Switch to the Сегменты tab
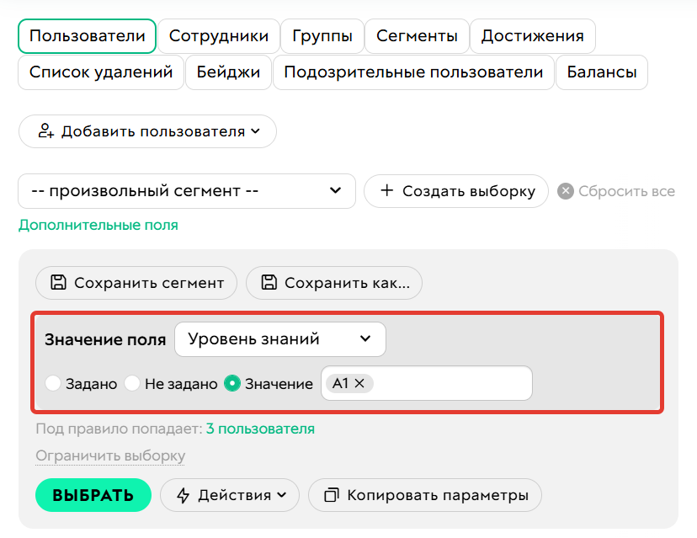The width and height of the screenshot is (697, 538). 417,35
